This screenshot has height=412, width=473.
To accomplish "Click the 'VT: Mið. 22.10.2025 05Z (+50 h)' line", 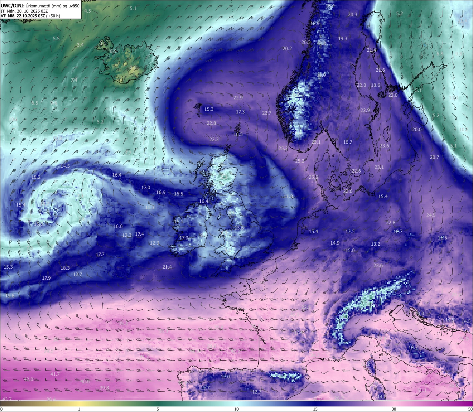I will 30,16.
